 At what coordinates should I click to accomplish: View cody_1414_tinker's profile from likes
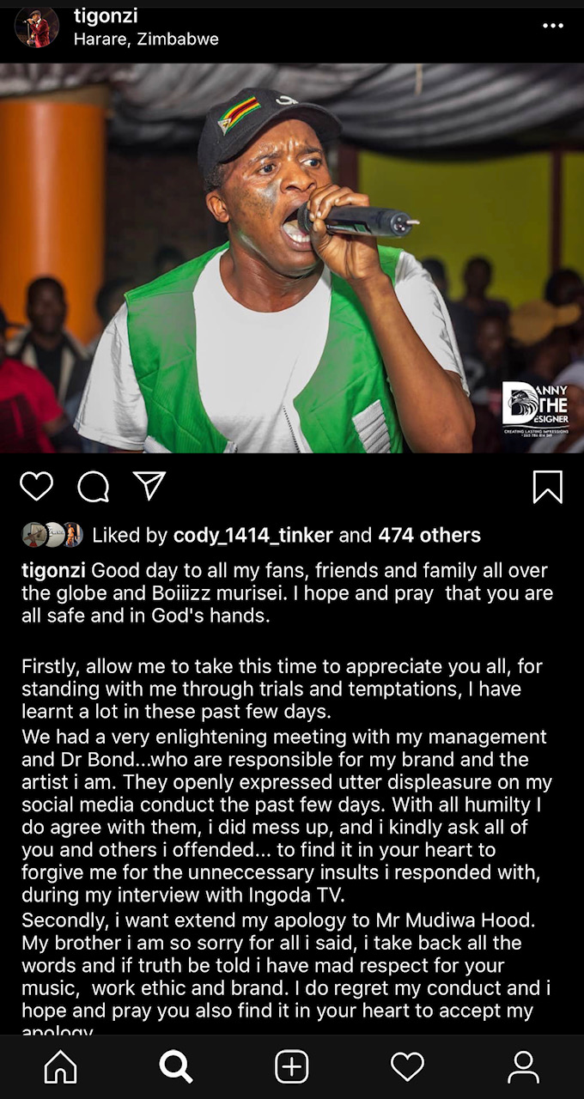point(253,536)
